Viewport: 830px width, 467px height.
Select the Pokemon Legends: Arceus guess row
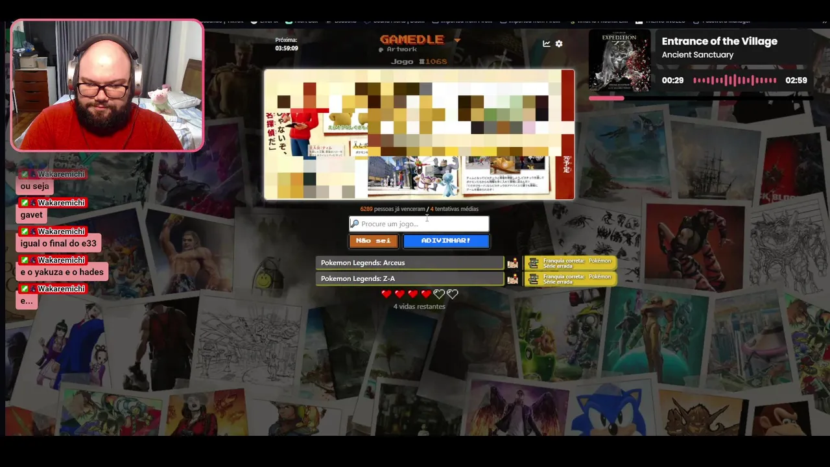click(410, 263)
